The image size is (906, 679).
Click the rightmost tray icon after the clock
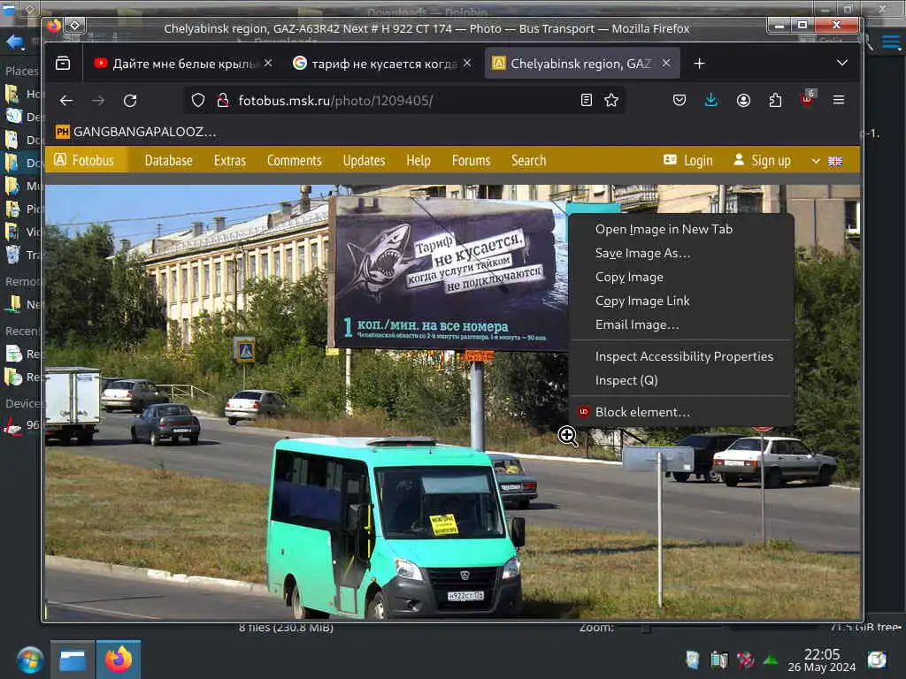pyautogui.click(x=877, y=660)
